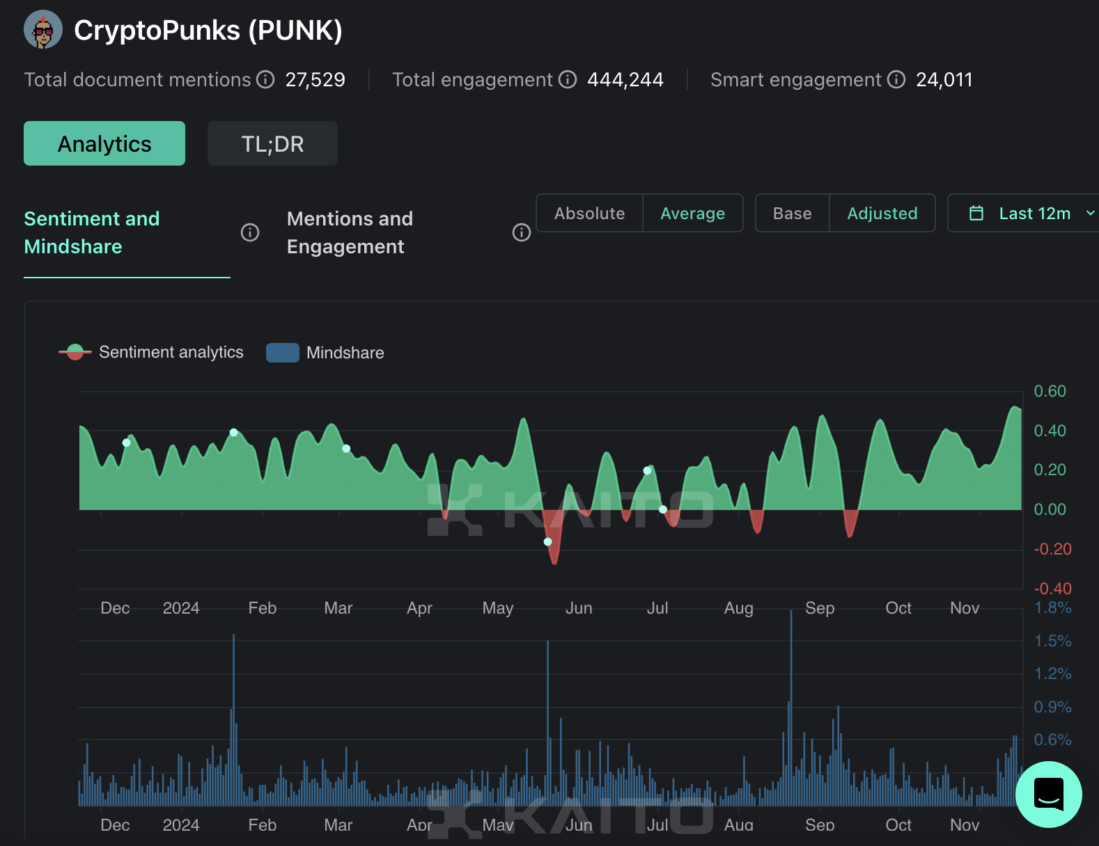Toggle Sentiment analytics legend series
1099x846 pixels.
coord(151,352)
